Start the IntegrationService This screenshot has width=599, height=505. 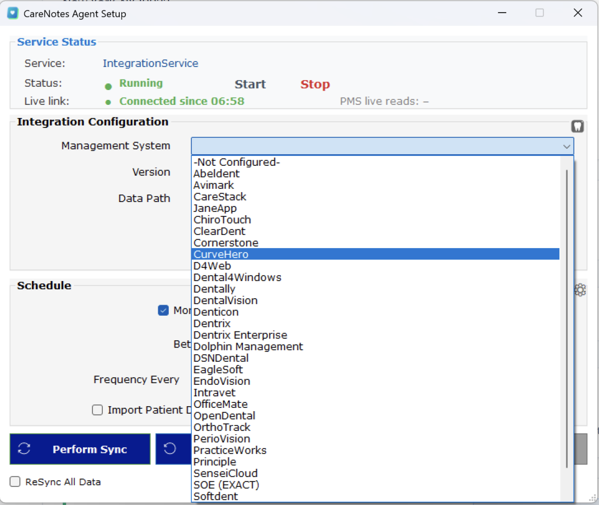pos(250,85)
